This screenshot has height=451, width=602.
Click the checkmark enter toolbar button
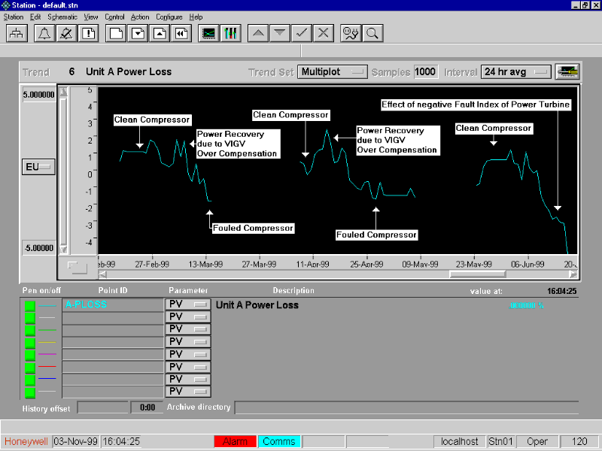(301, 33)
